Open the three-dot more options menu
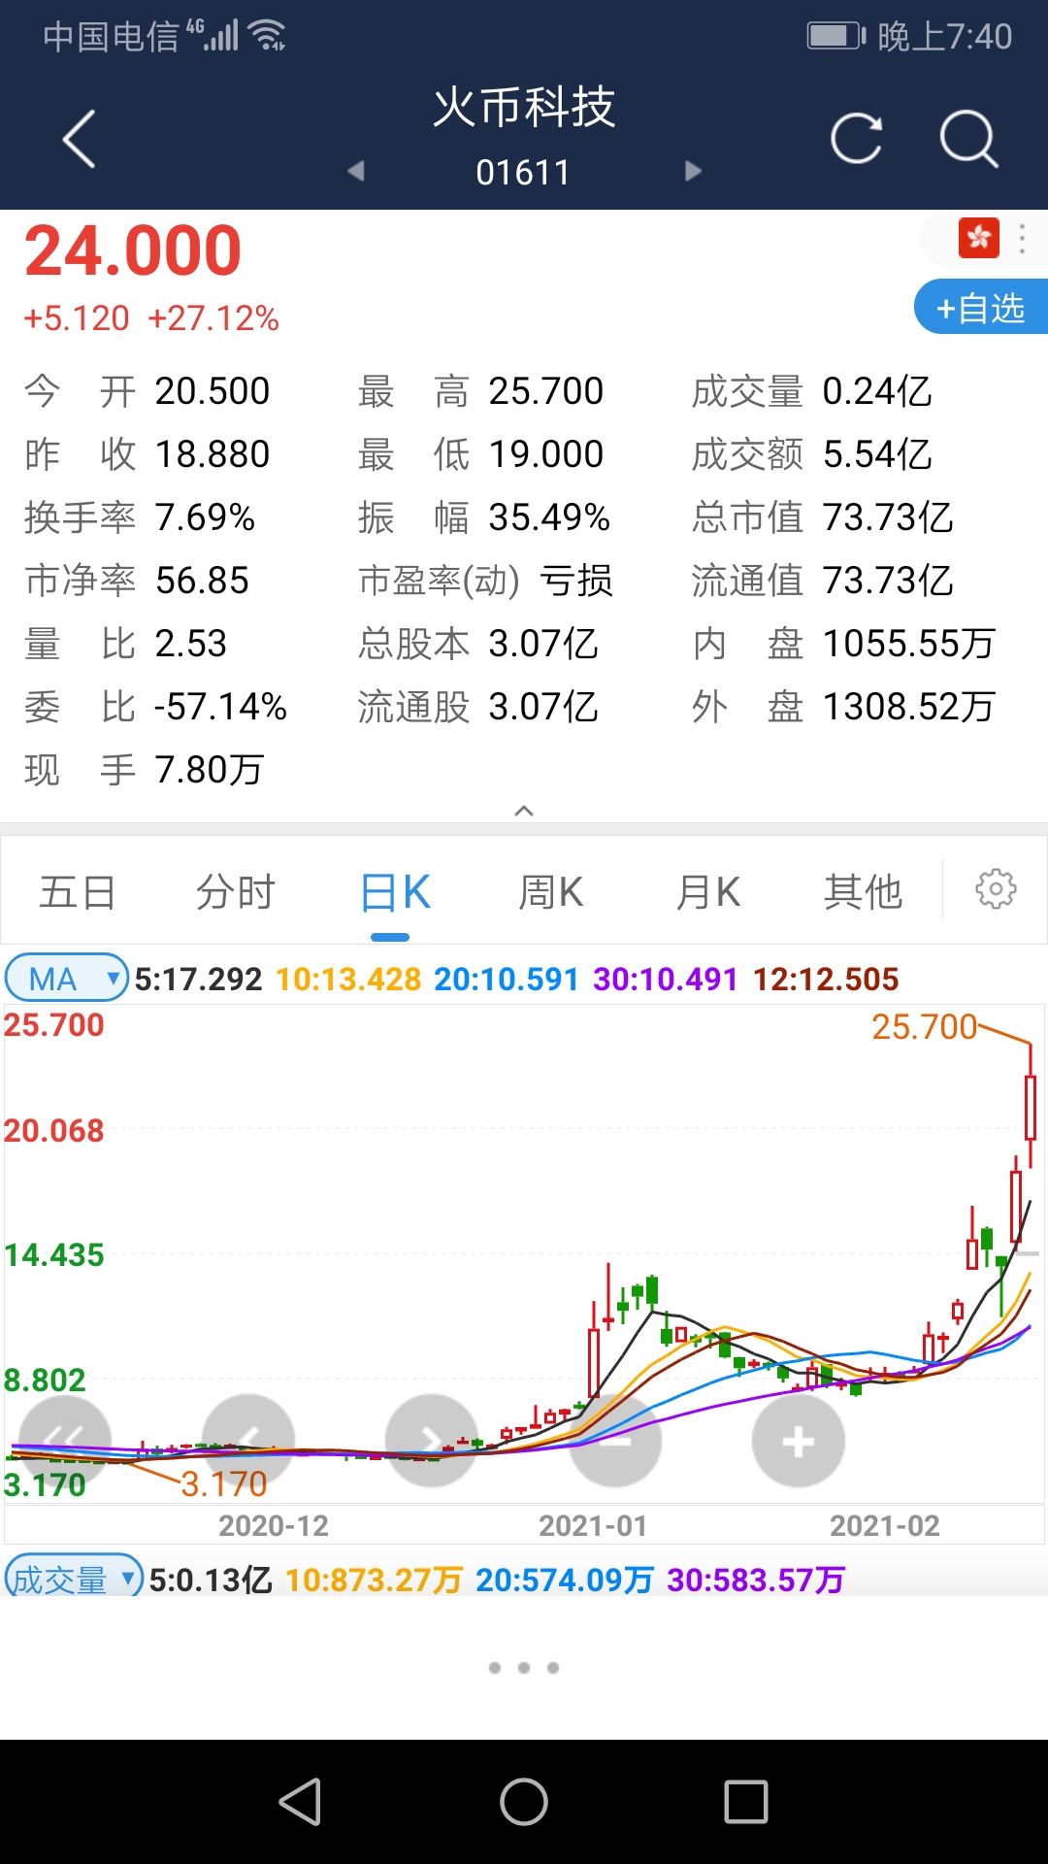1048x1864 pixels. click(1022, 239)
